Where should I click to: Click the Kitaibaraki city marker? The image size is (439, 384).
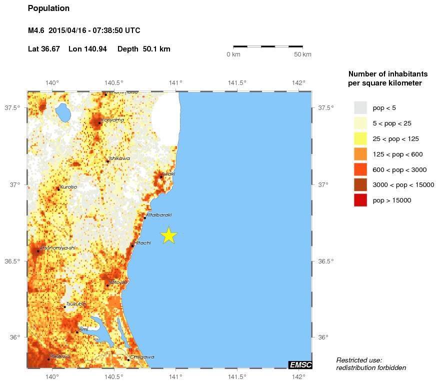tap(144, 218)
